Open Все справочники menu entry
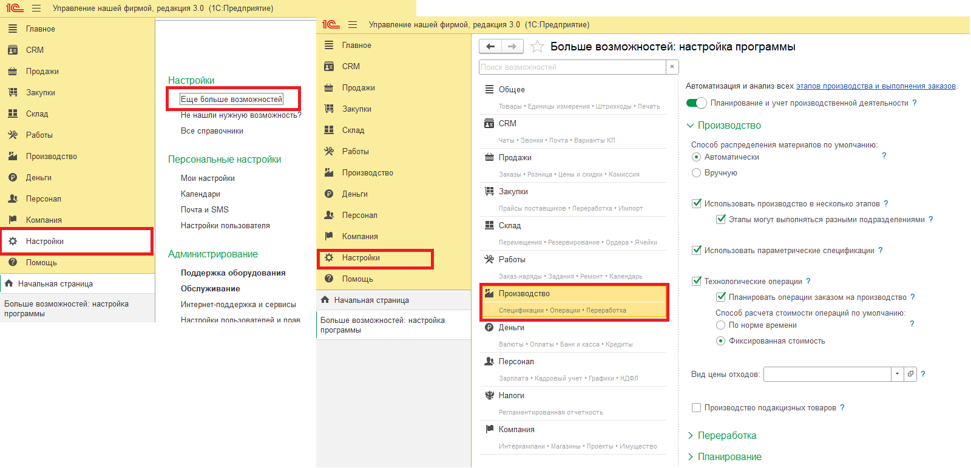This screenshot has height=468, width=971. pos(212,131)
